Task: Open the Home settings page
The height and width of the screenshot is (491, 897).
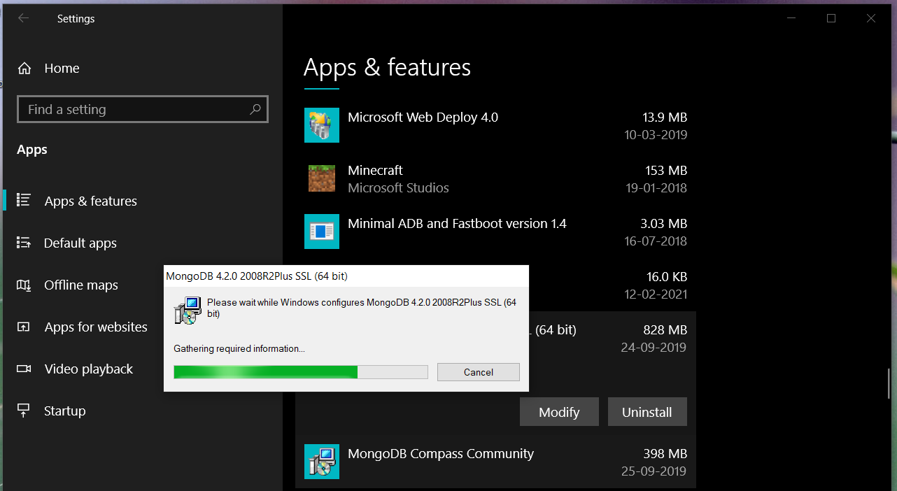Action: point(62,69)
